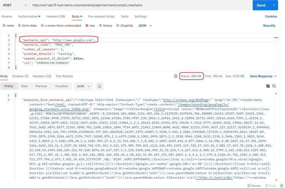This screenshot has height=189, width=285.
Task: Switch to the Pre-request Script tab
Action: [101, 16]
